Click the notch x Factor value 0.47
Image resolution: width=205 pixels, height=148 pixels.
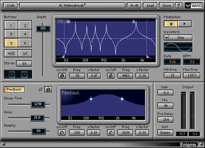(x=94, y=76)
